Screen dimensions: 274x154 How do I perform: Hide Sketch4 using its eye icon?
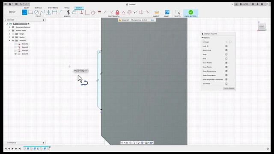(15, 54)
